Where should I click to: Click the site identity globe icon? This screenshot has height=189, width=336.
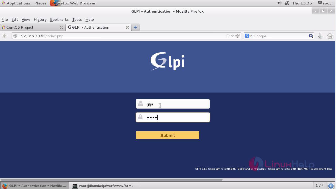tap(15, 36)
